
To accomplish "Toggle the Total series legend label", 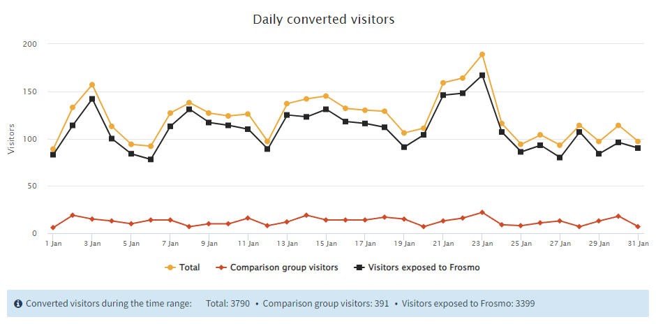I will [189, 267].
